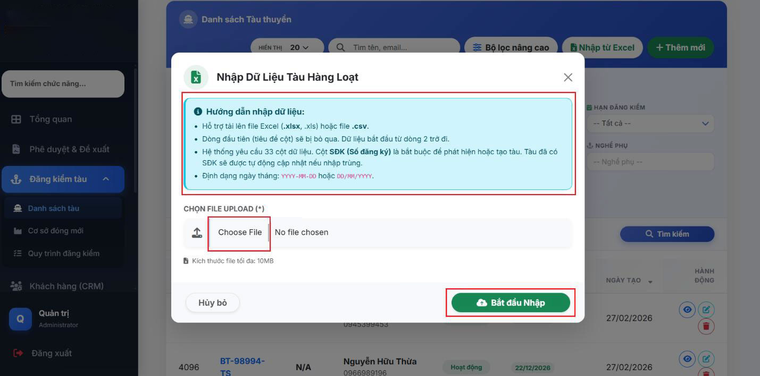
Task: Click the BT-98994-TS ship link
Action: (x=243, y=367)
